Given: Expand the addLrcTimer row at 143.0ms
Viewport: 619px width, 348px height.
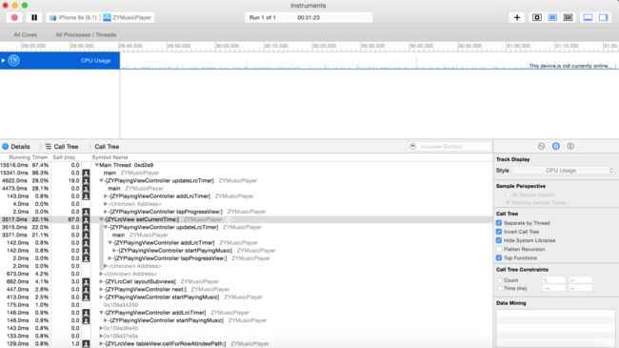Looking at the screenshot, I should 106,196.
